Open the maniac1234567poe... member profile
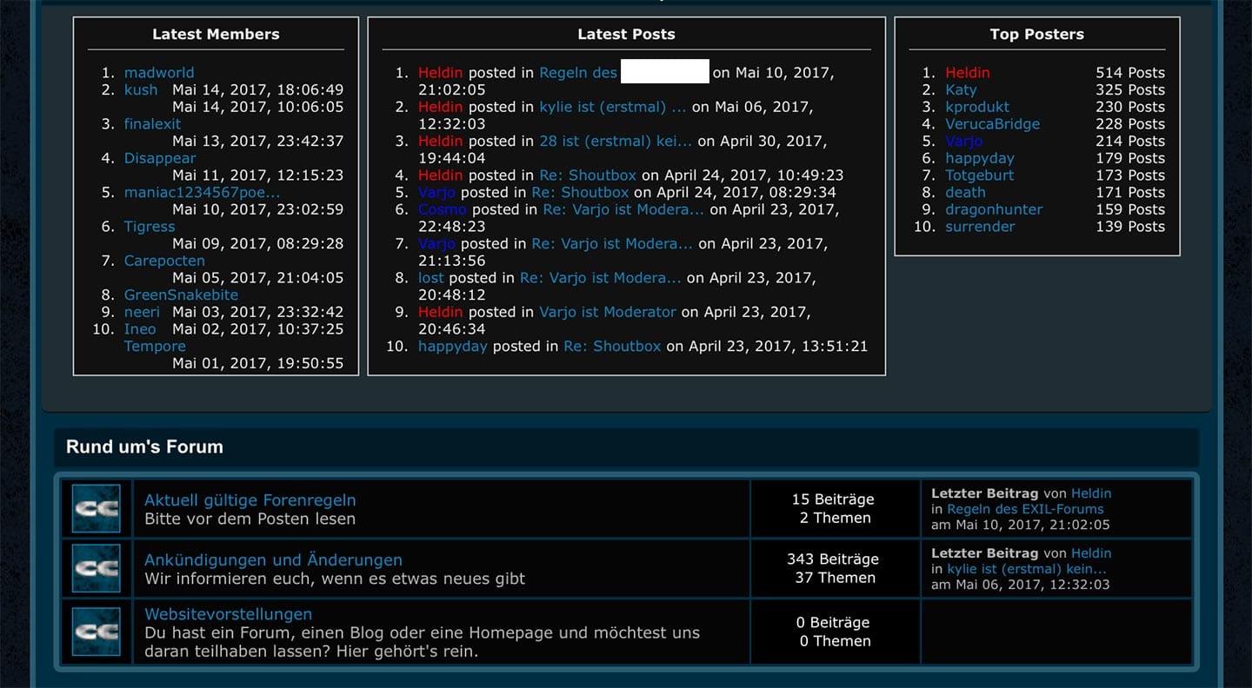The width and height of the screenshot is (1252, 688). (202, 192)
